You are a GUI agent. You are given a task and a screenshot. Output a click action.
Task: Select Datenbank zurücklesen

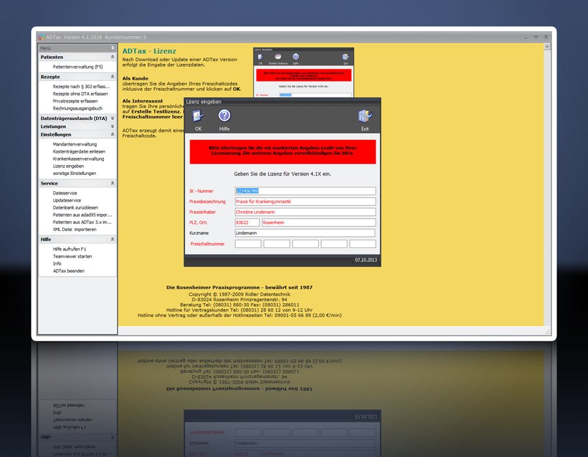tap(75, 208)
